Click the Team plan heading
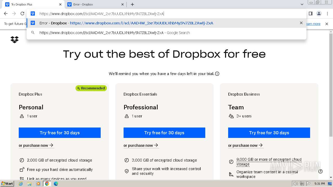The height and width of the screenshot is (187, 333). [x=236, y=107]
